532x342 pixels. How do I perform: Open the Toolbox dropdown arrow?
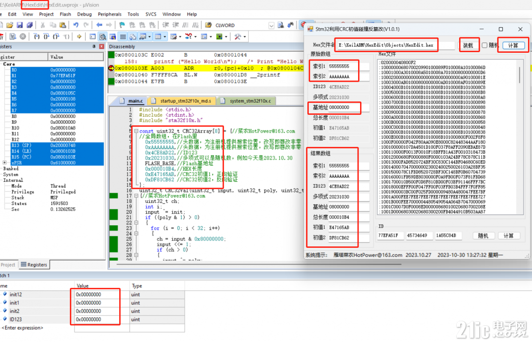(245, 36)
